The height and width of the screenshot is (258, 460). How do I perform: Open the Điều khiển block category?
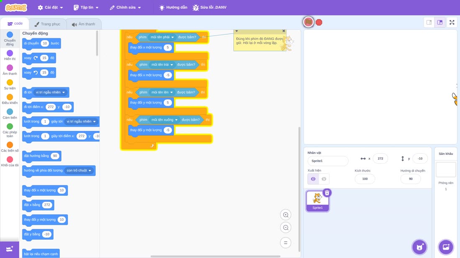pos(10,99)
